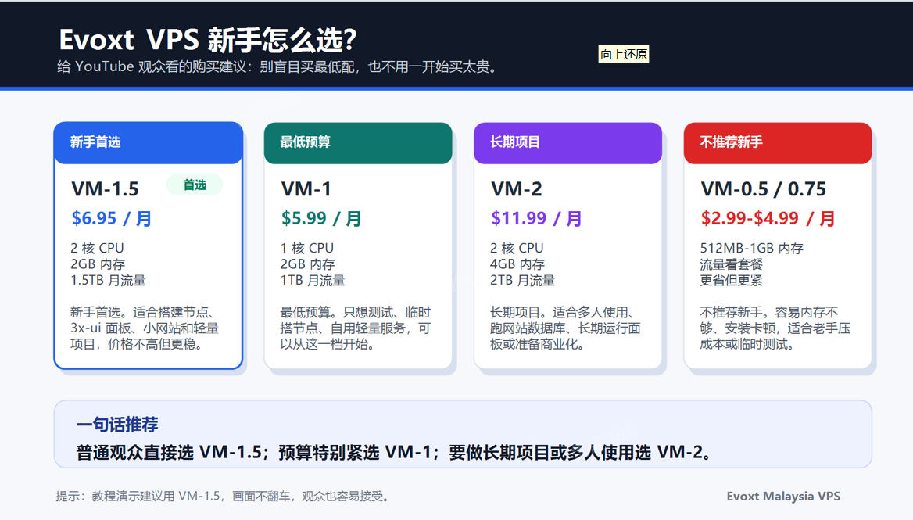Image resolution: width=913 pixels, height=520 pixels.
Task: Click the "$2.99-$4.99 / 月" price
Action: [x=768, y=218]
